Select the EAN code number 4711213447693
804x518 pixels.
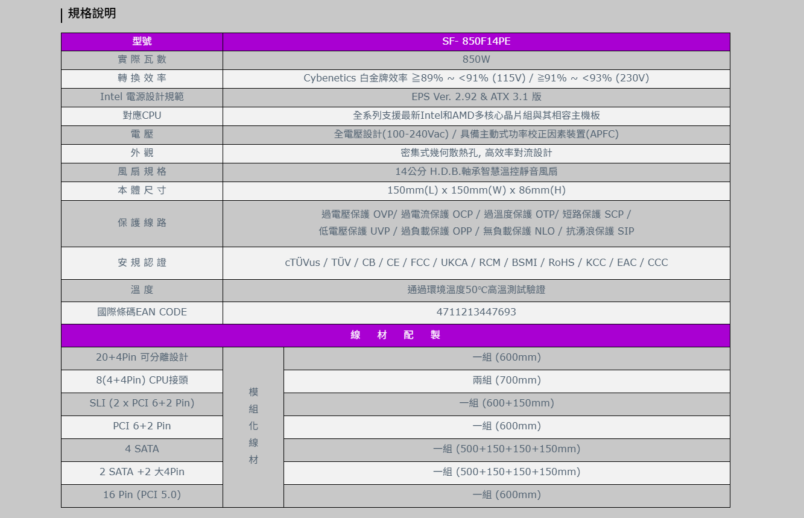point(476,312)
